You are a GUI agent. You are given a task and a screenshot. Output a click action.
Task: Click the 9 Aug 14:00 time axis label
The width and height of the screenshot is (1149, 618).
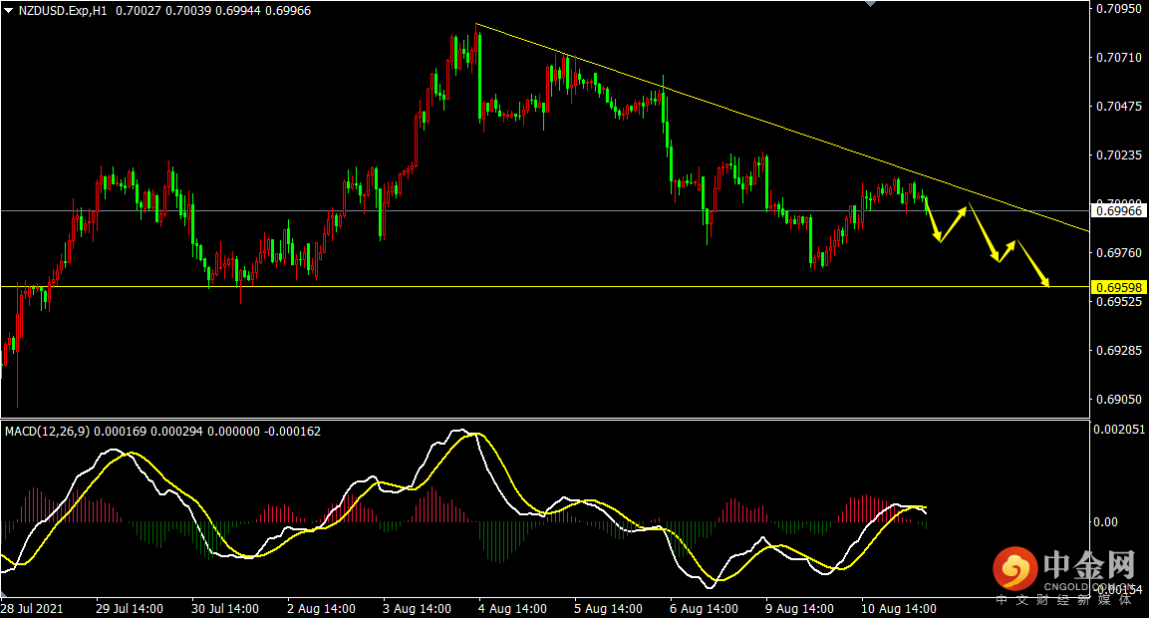799,608
